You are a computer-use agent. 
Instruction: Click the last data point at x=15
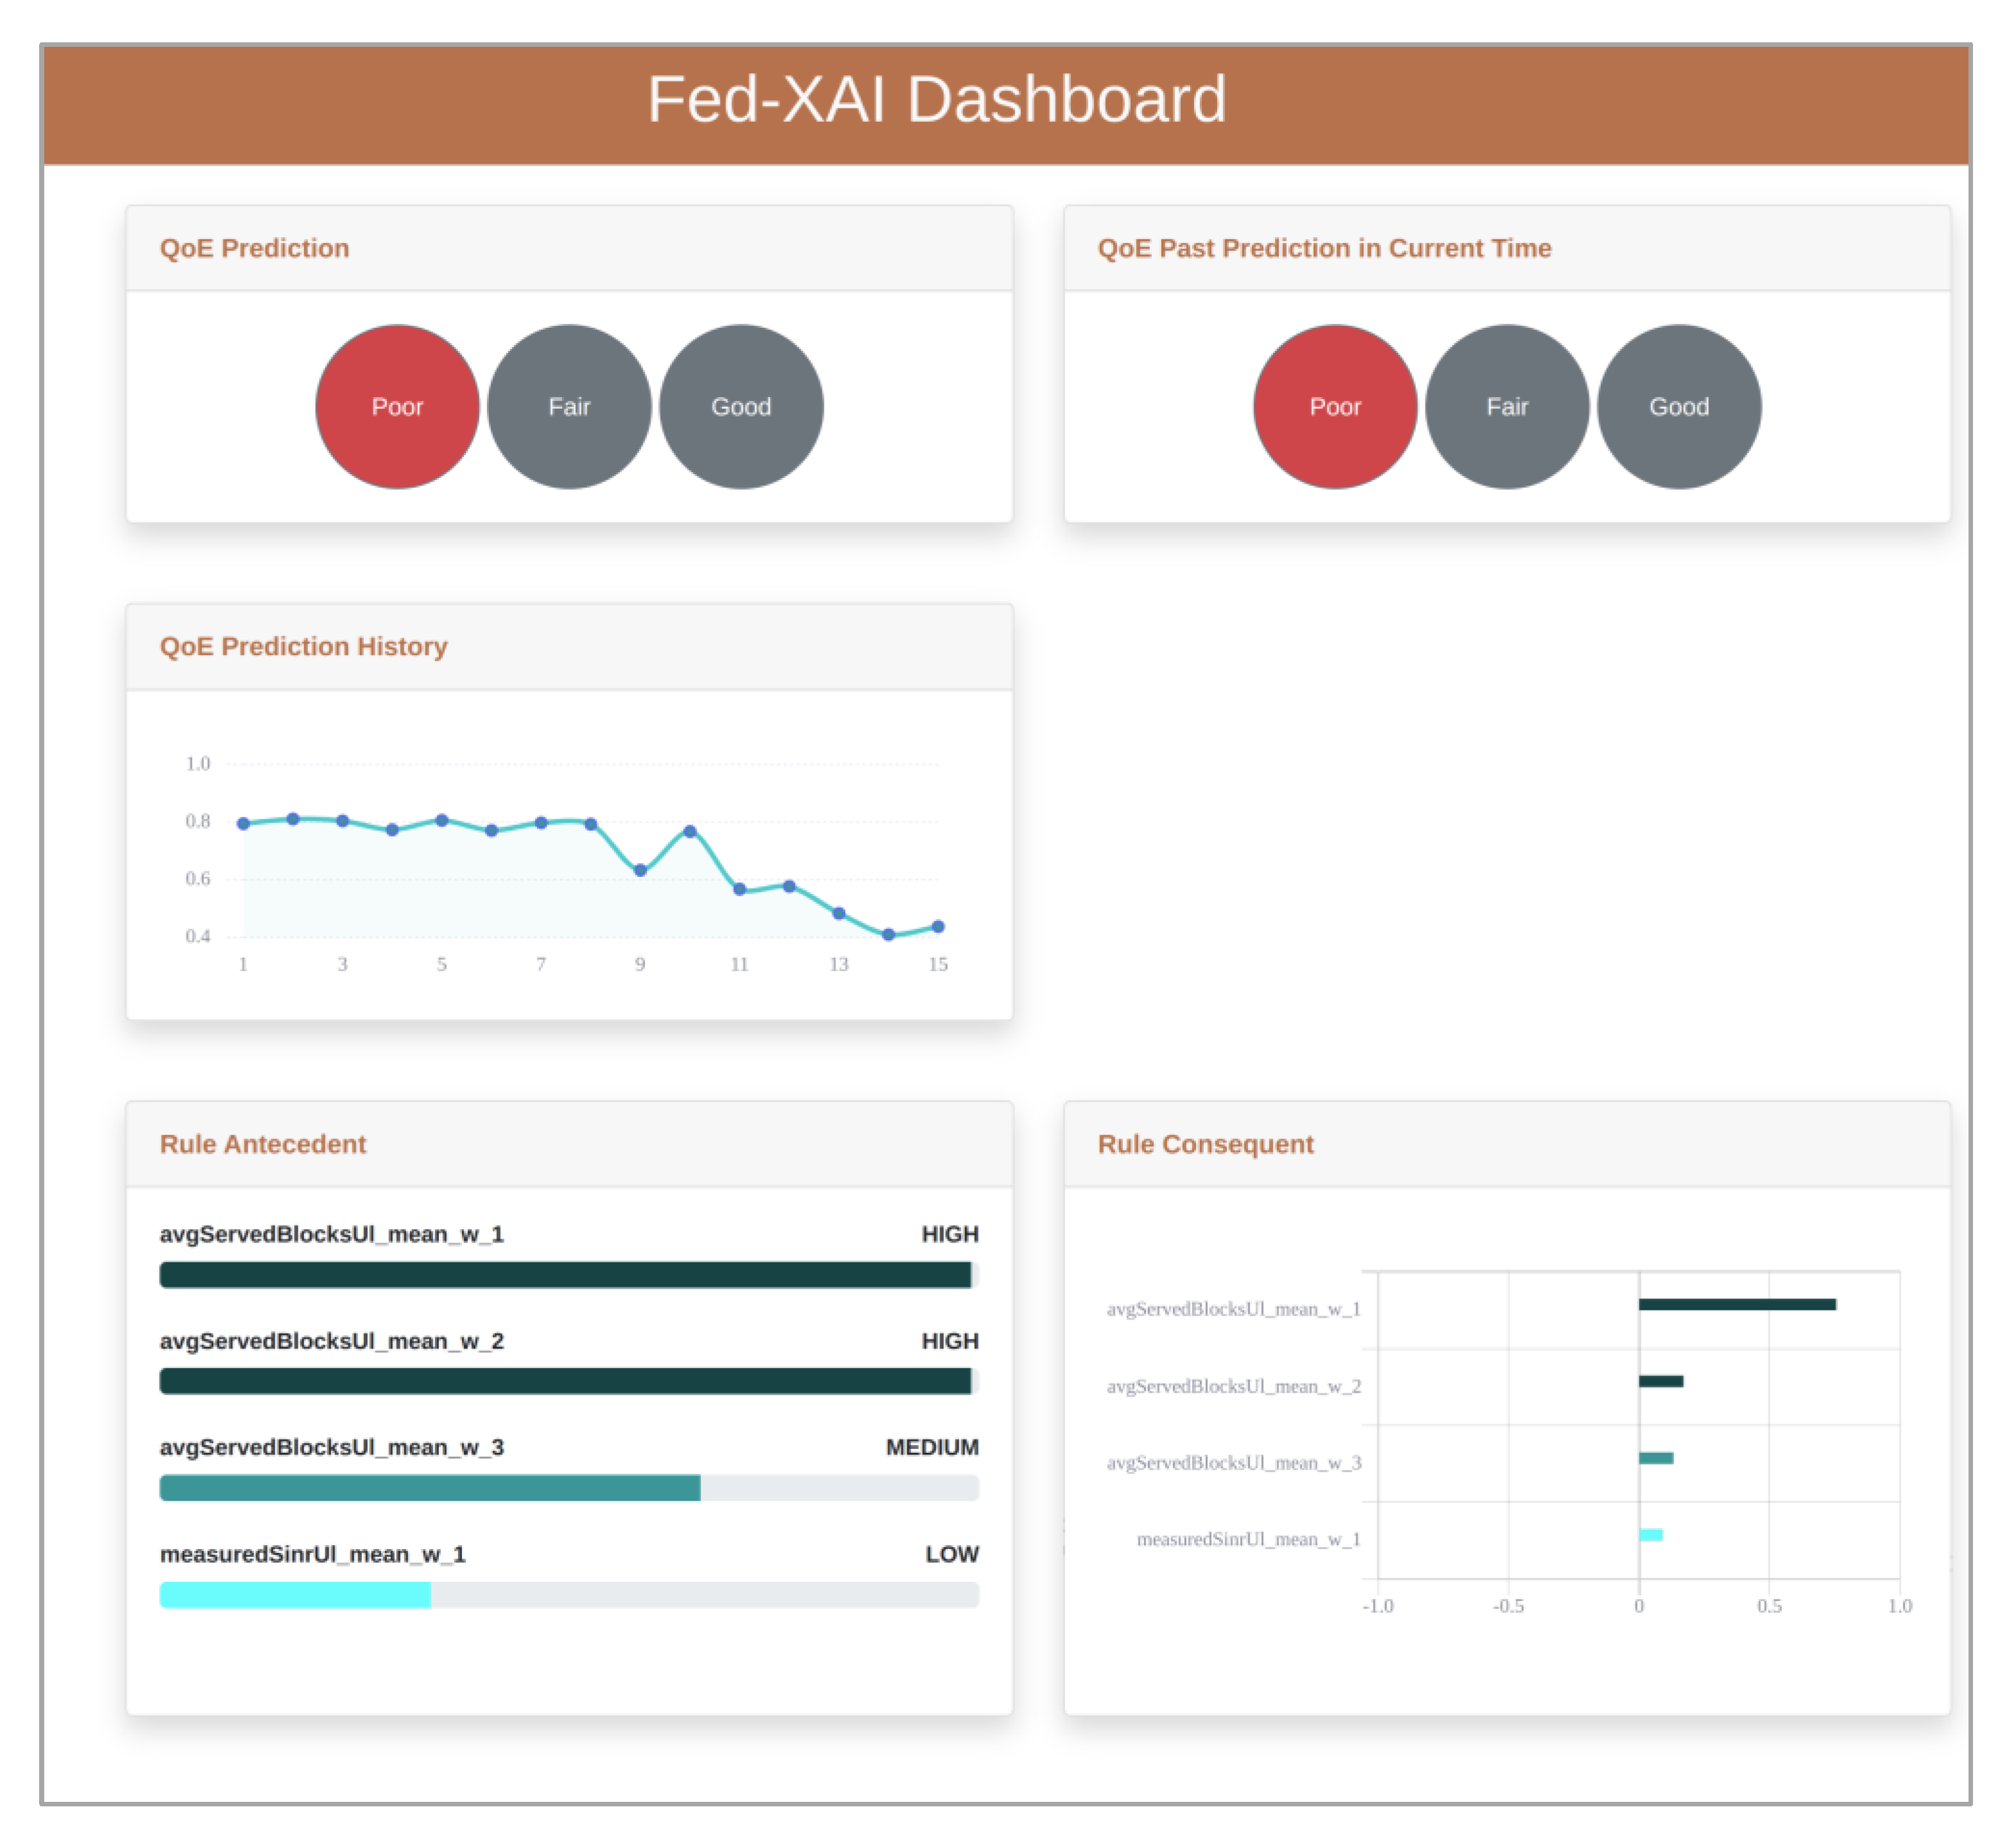[x=938, y=927]
